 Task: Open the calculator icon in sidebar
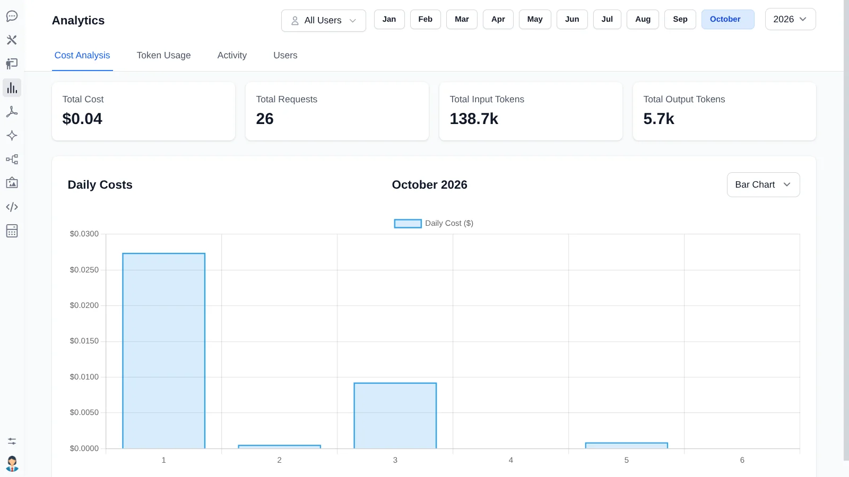[x=12, y=231]
